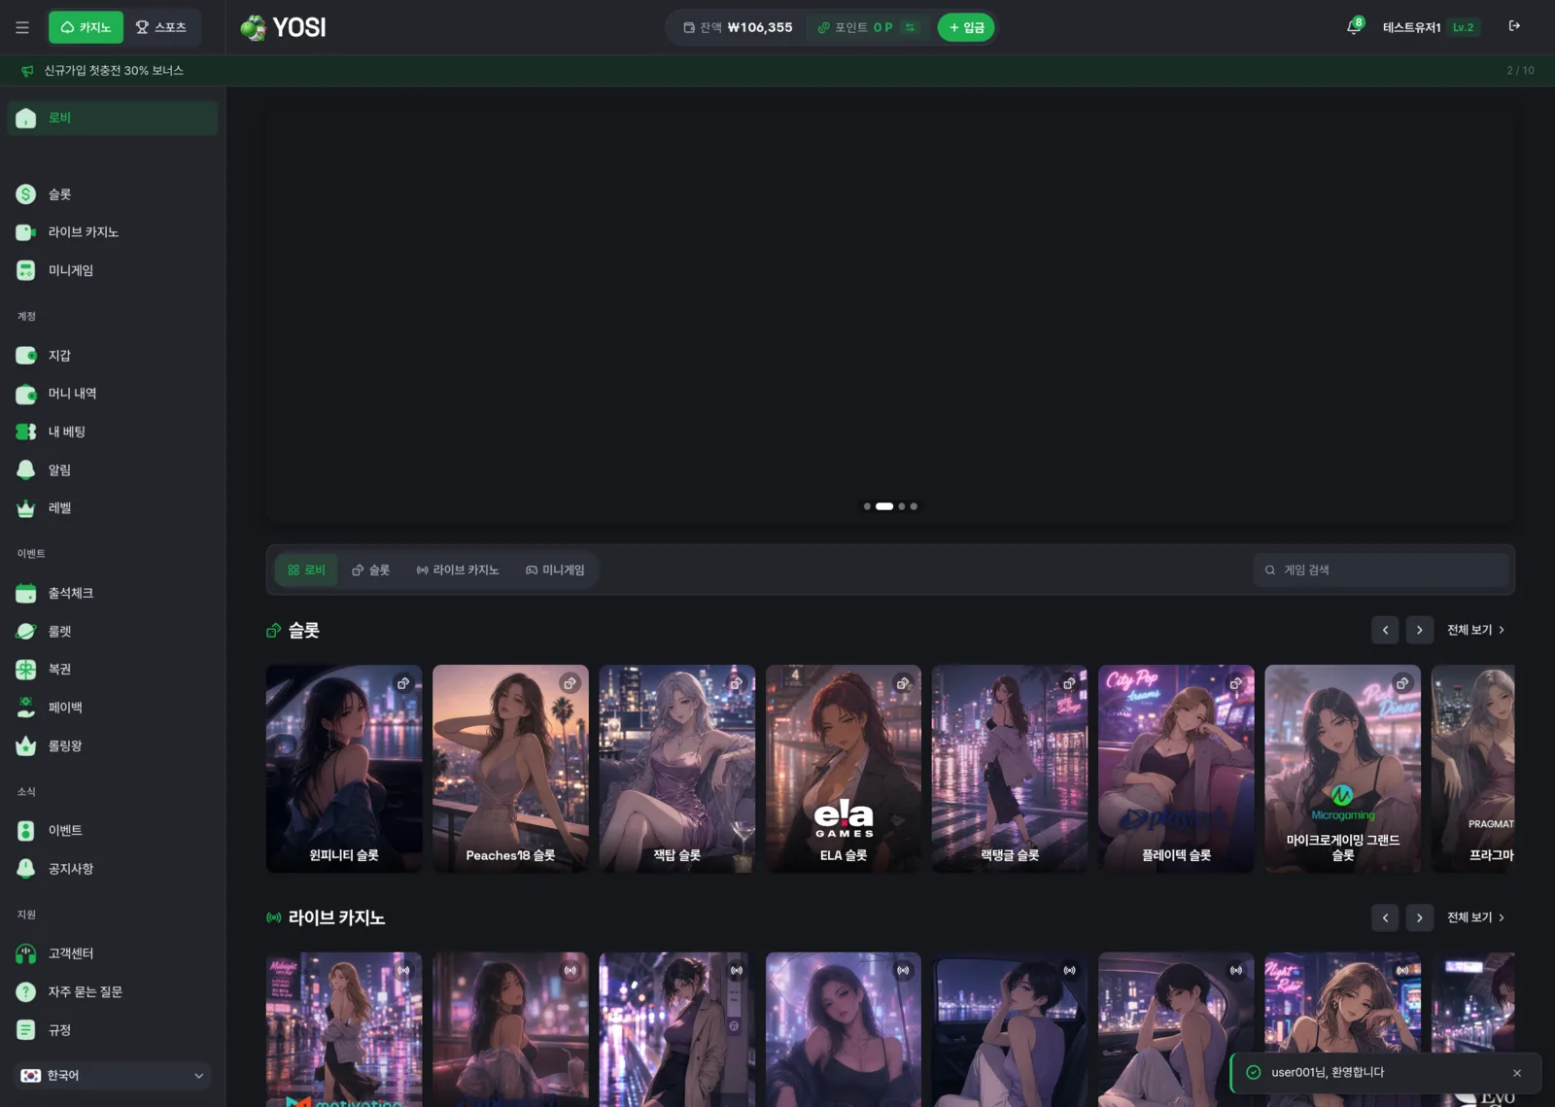Open 라이브 카지노 in the sidebar
The height and width of the screenshot is (1107, 1555).
[113, 232]
